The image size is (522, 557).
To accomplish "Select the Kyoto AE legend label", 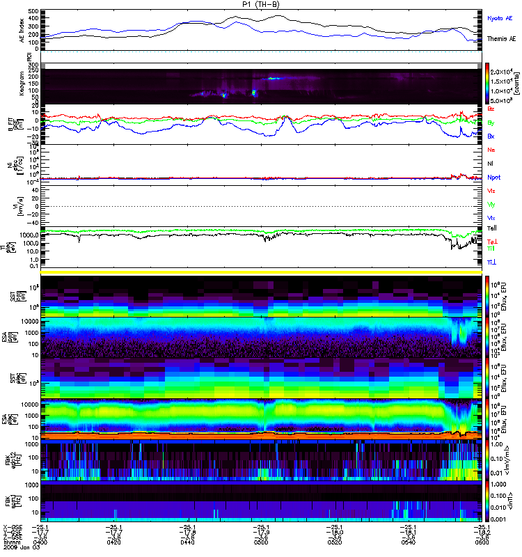I will click(500, 18).
